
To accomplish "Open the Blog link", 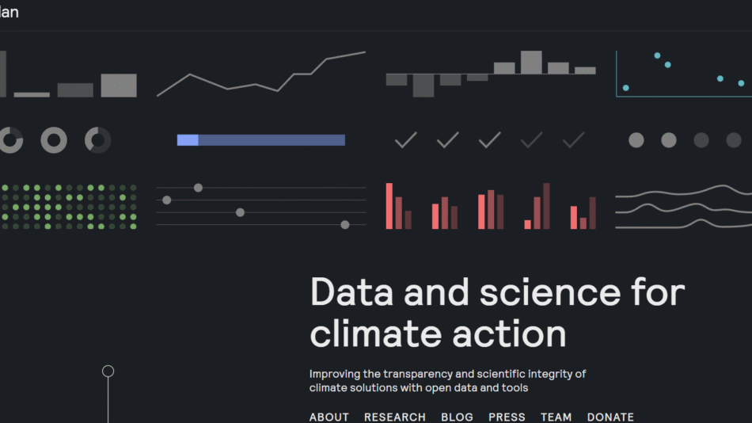I will (457, 417).
